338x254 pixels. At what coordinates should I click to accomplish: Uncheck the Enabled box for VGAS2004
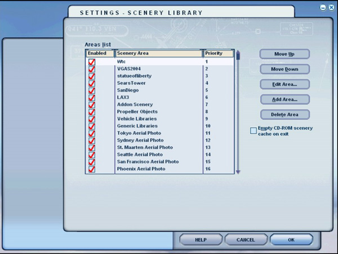coord(92,69)
